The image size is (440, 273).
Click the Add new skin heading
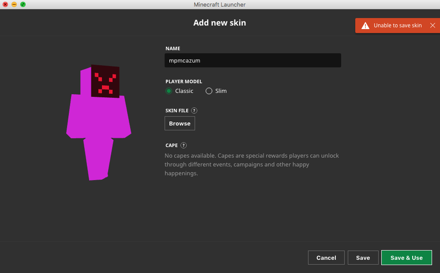(220, 23)
